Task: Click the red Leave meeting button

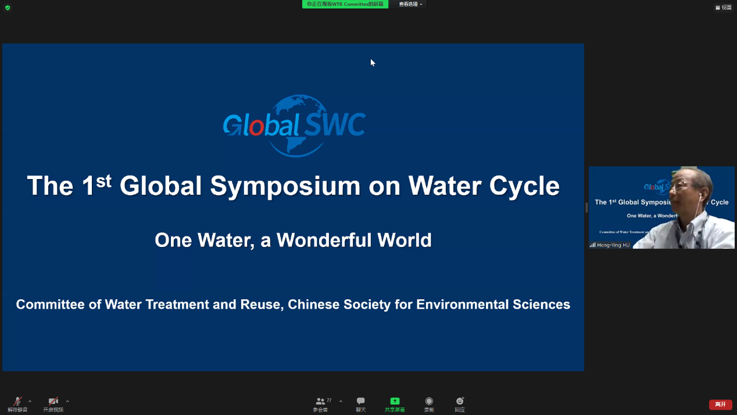Action: pos(720,405)
